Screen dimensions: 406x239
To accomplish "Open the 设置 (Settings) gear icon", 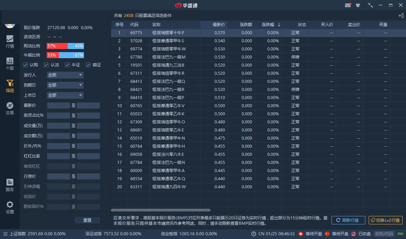I will point(10,207).
